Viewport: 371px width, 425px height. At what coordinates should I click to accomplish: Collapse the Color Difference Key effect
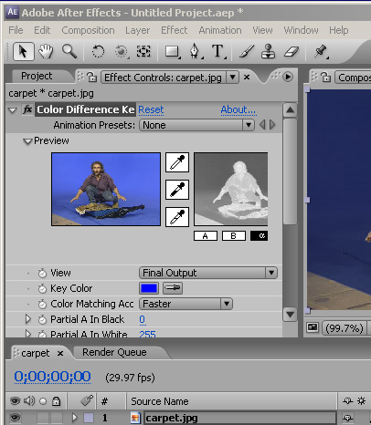[x=13, y=110]
